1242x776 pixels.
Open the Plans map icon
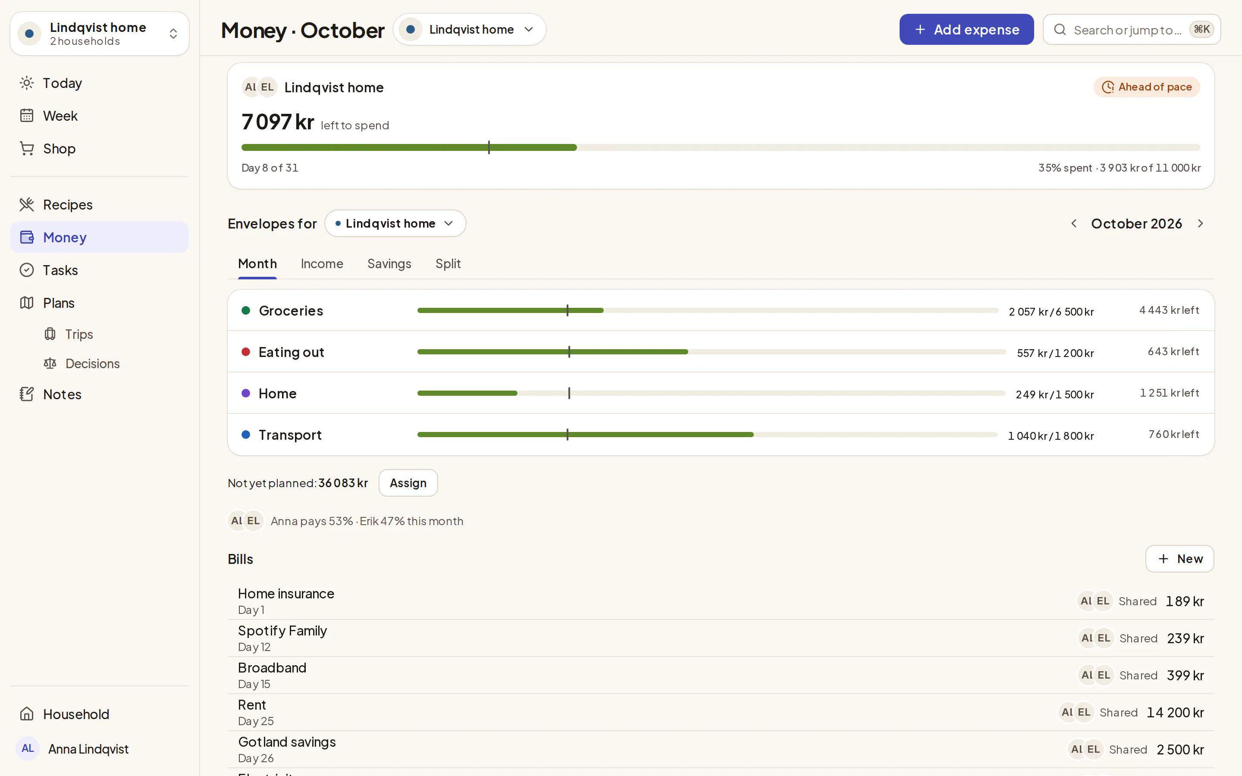(x=27, y=303)
